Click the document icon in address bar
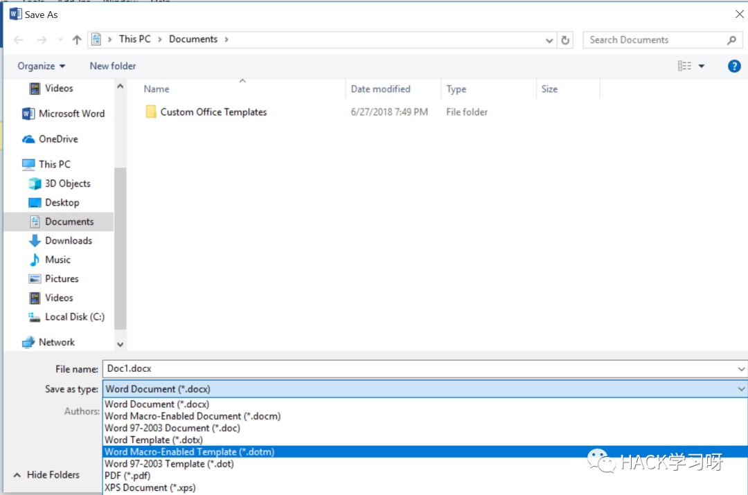The height and width of the screenshot is (495, 748). click(96, 39)
